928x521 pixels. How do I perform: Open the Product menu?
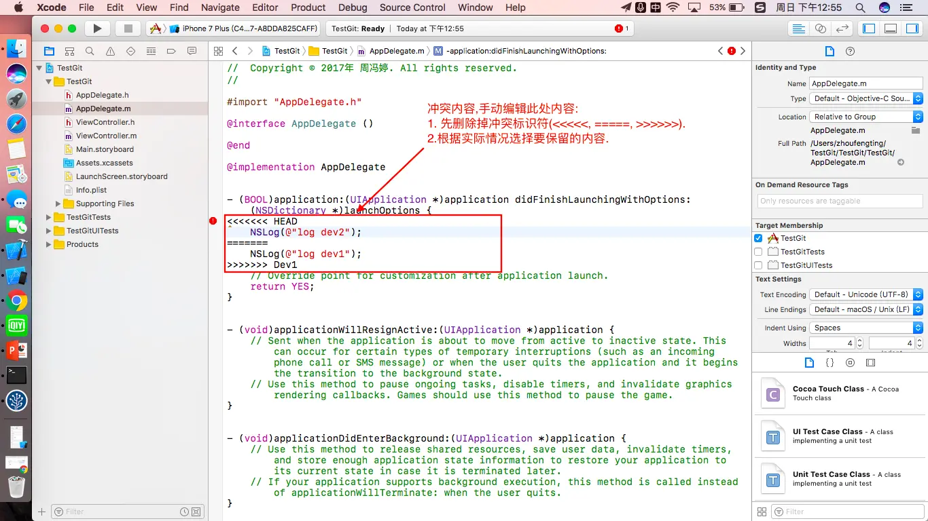(308, 7)
